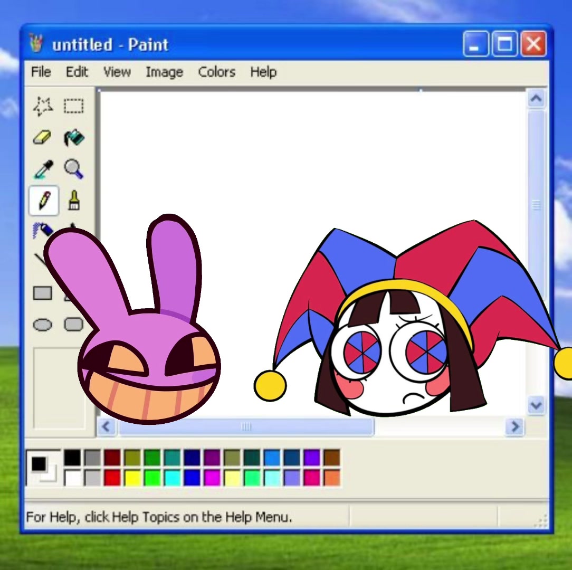Screen dimensions: 572x570
Task: Open the File menu
Action: click(x=41, y=72)
